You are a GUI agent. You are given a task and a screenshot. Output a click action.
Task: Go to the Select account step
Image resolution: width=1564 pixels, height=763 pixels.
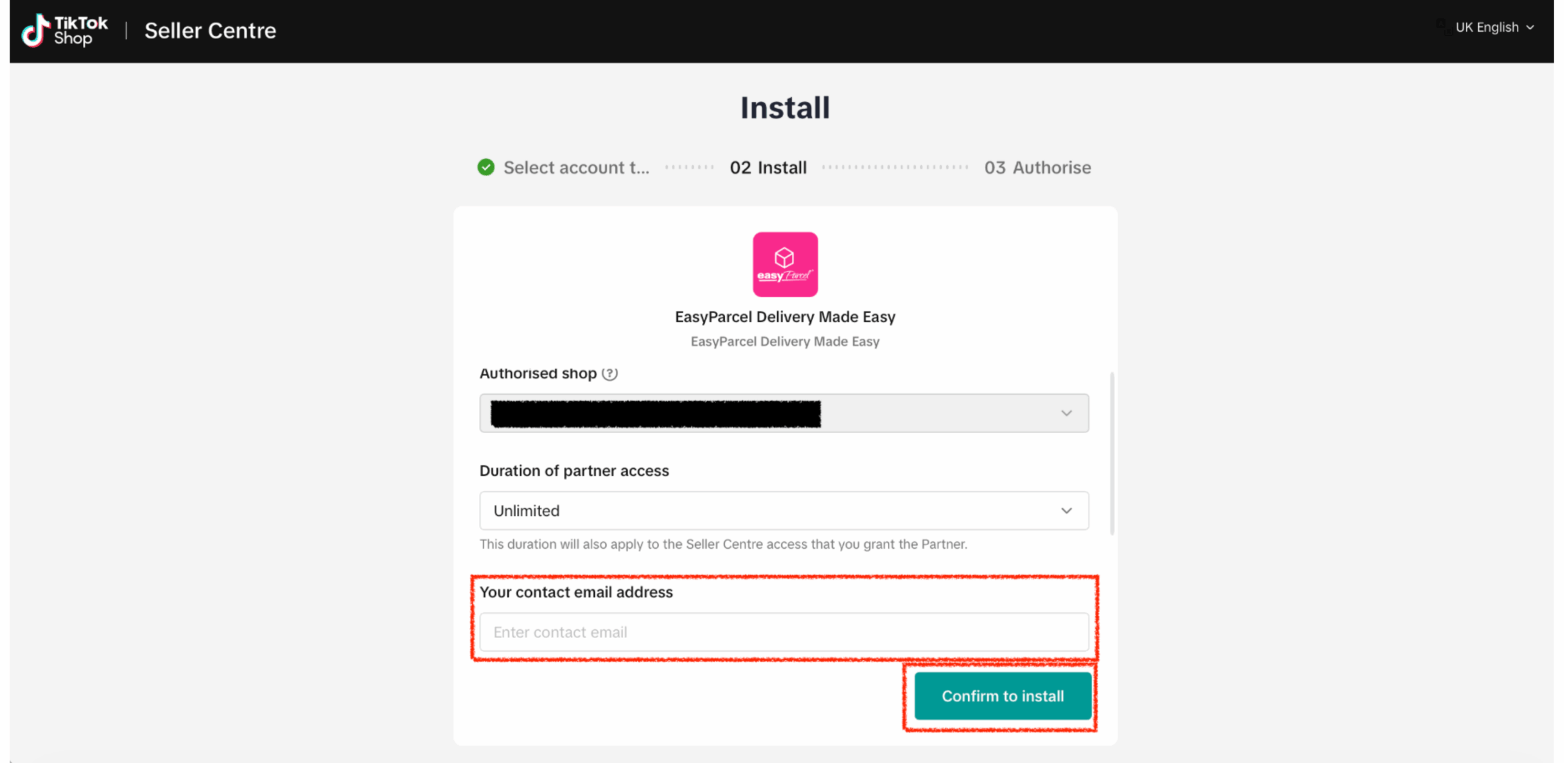point(576,168)
